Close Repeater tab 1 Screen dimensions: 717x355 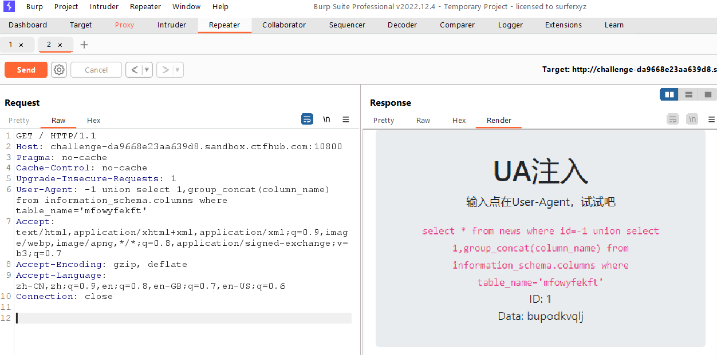click(21, 45)
